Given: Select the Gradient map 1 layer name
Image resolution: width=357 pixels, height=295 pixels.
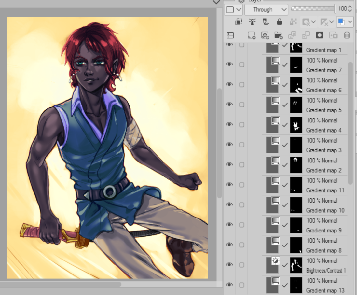Looking at the screenshot, I should click(x=323, y=50).
